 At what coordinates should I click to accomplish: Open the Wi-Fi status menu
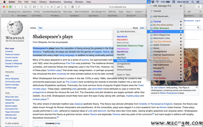[x=157, y=2]
